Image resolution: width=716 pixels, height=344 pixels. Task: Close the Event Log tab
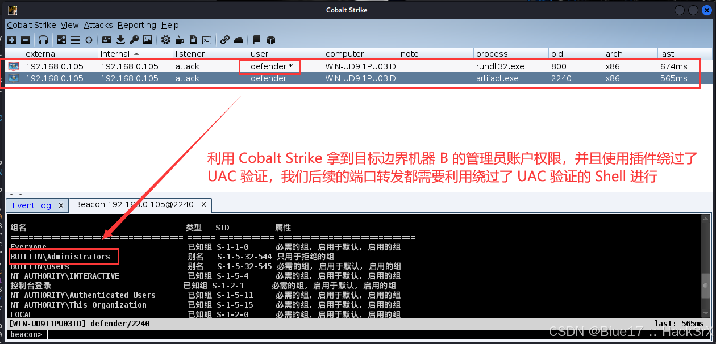tap(61, 205)
